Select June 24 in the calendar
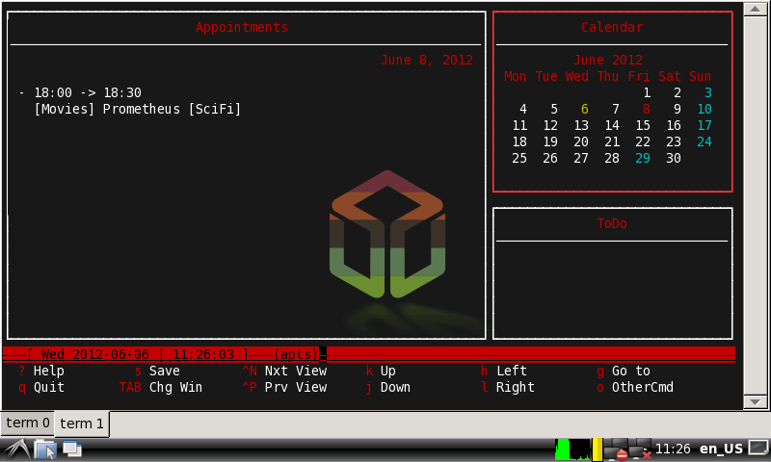This screenshot has width=771, height=462. coord(705,141)
